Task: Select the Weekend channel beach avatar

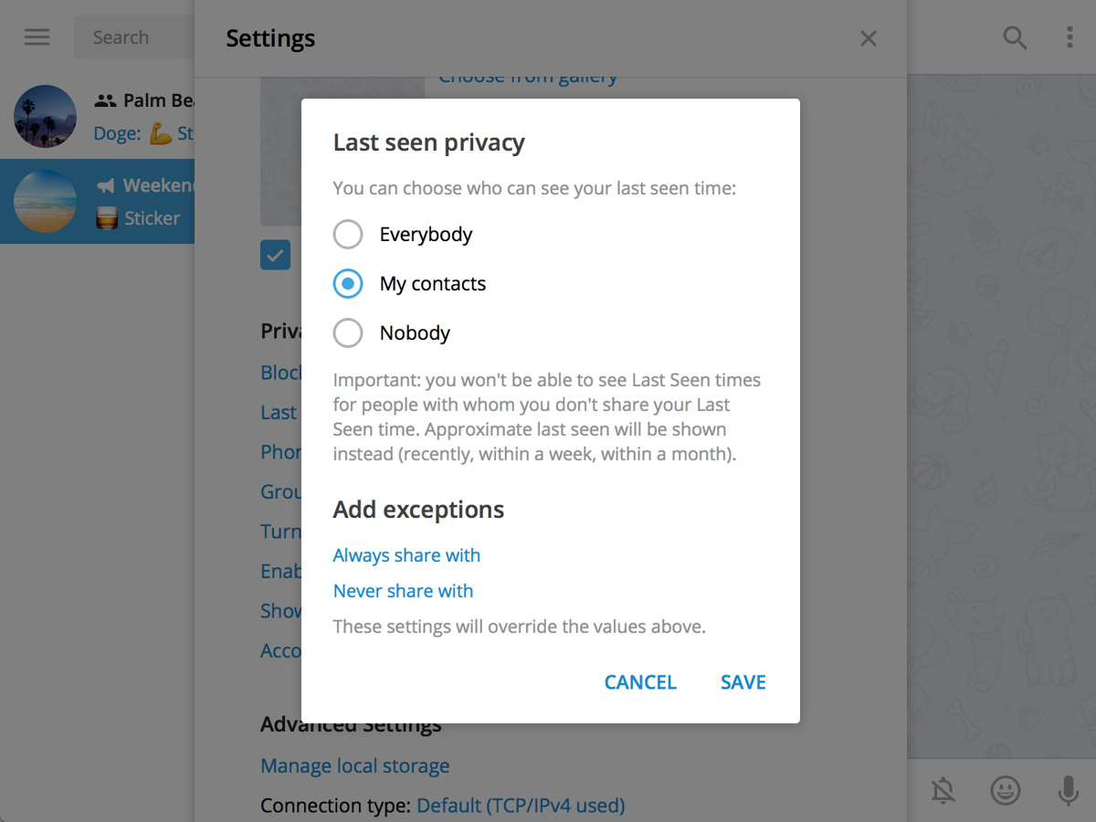Action: click(46, 201)
